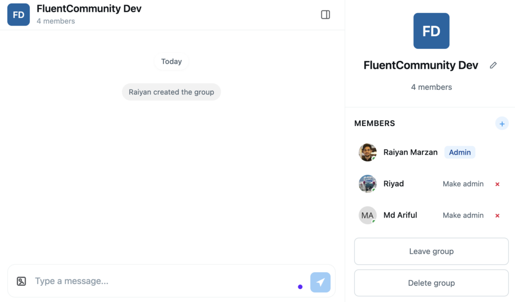Click the Admin badge beside Raiyan Marzan
Screen dimensions: 515x302
point(460,152)
